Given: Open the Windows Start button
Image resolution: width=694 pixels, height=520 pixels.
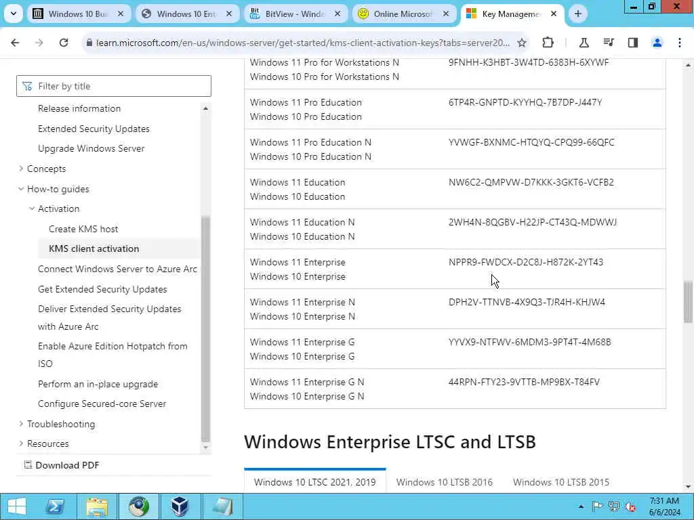Looking at the screenshot, I should click(x=17, y=506).
